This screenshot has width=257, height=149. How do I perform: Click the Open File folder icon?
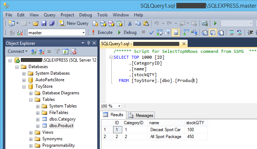tap(35, 23)
